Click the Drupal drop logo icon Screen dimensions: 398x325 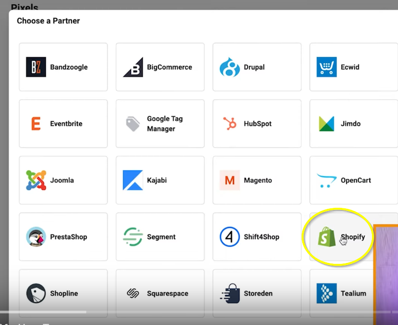click(230, 67)
